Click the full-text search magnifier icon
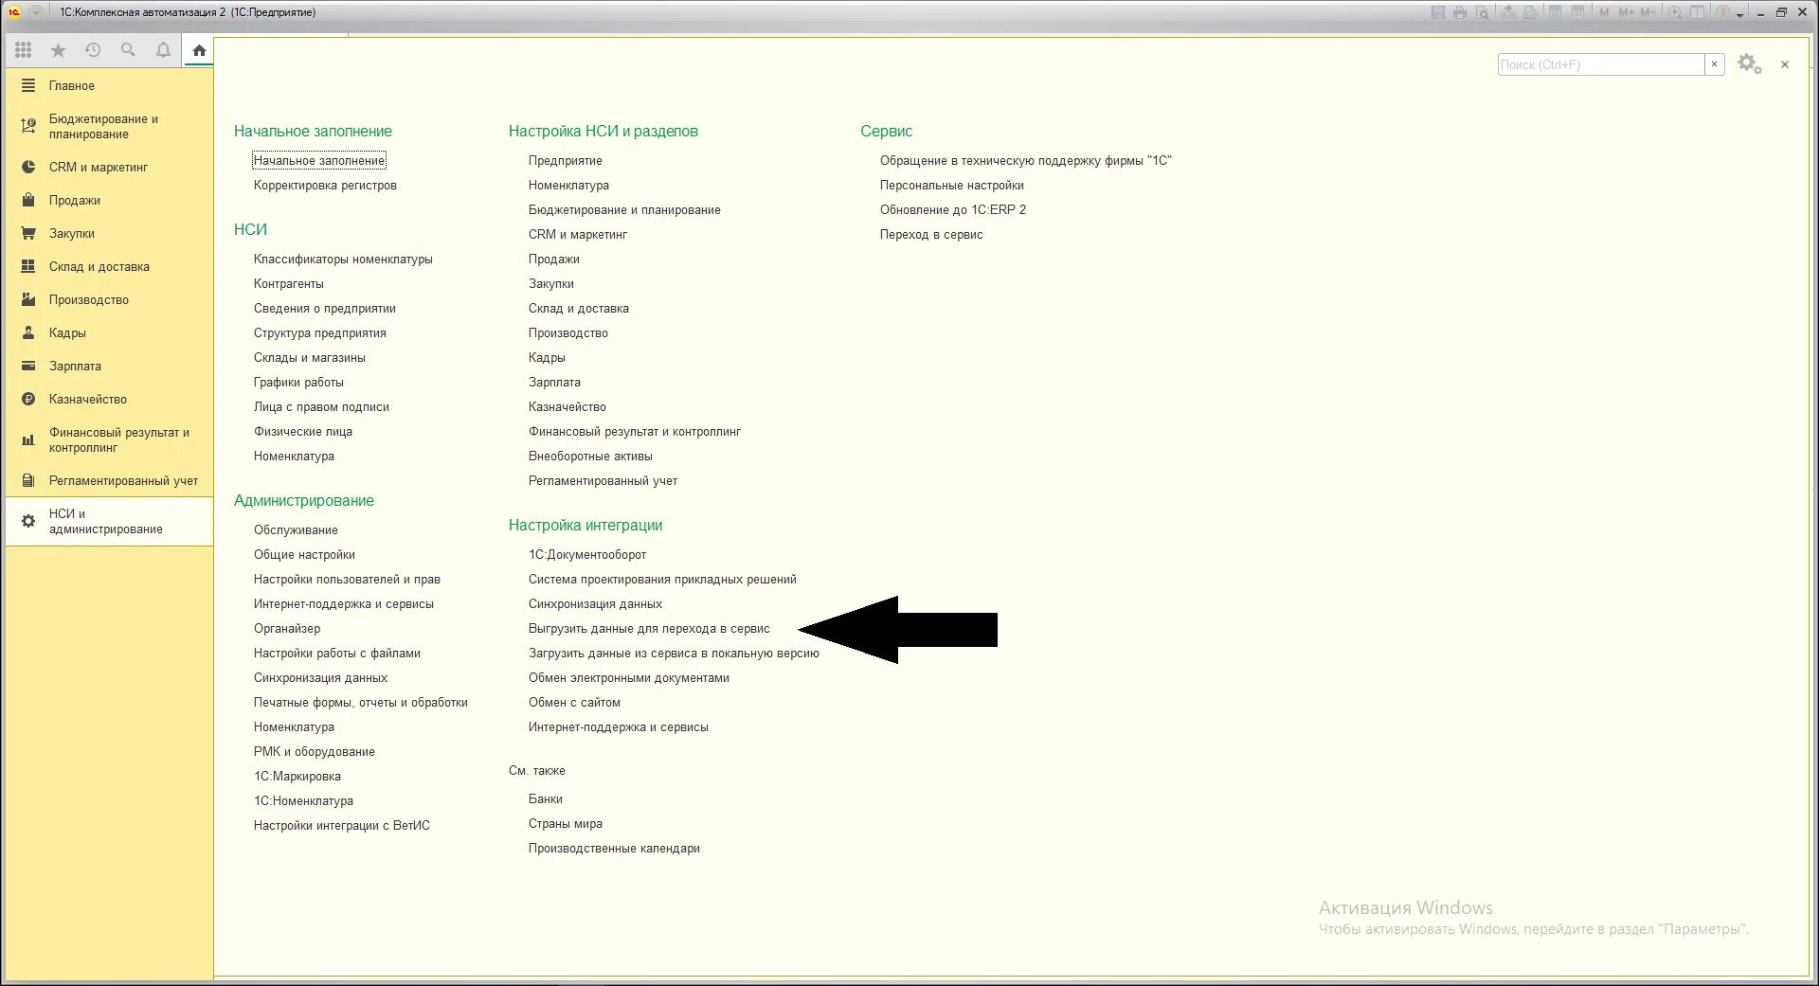This screenshot has height=986, width=1820. (x=128, y=50)
